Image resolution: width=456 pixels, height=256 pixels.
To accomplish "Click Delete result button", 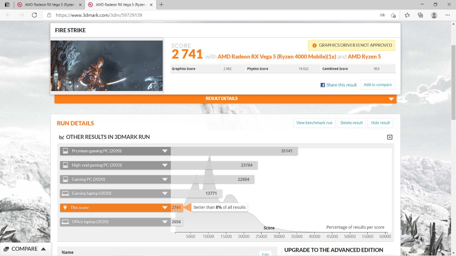I will 352,123.
